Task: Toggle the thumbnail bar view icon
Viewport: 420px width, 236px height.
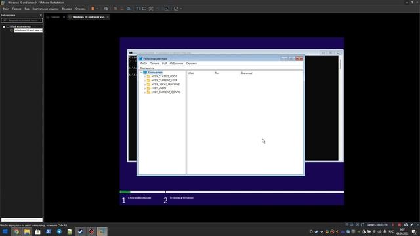Action: coord(144,9)
